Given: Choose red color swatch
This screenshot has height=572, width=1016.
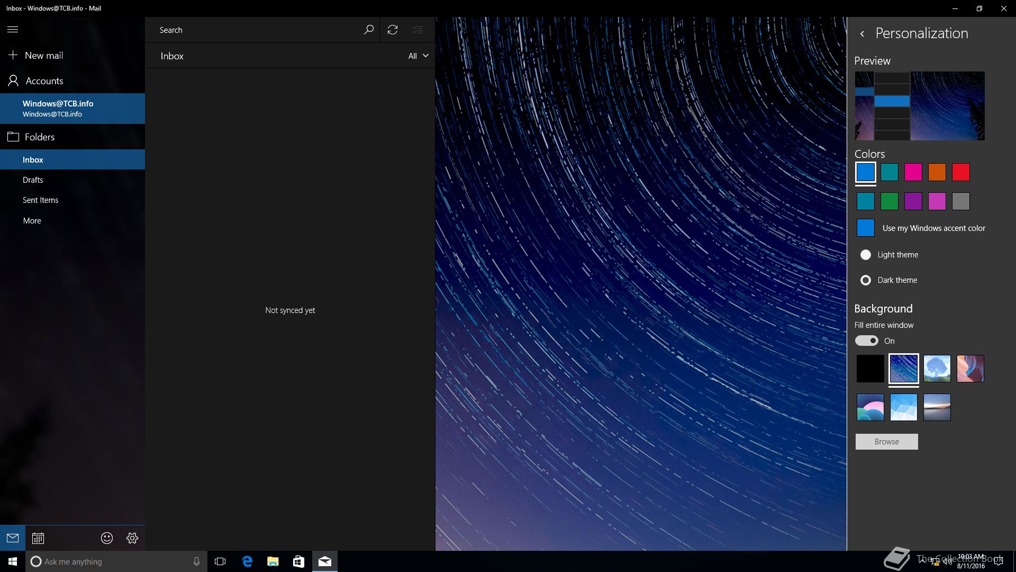Looking at the screenshot, I should tap(961, 172).
